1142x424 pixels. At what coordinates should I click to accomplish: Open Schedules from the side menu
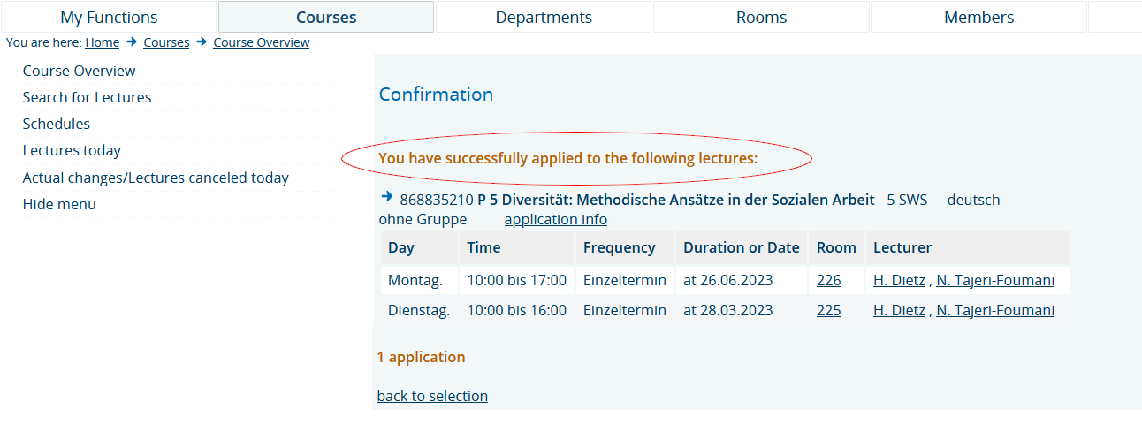pos(57,124)
